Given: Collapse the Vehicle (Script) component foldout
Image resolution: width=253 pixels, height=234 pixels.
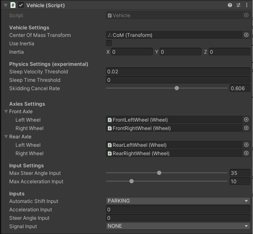Looking at the screenshot, I should pos(6,5).
